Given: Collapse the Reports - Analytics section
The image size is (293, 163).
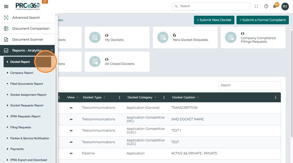Looking at the screenshot, I should pyautogui.click(x=52, y=50).
